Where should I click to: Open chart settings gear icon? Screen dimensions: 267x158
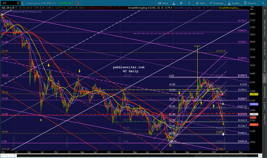181,3
